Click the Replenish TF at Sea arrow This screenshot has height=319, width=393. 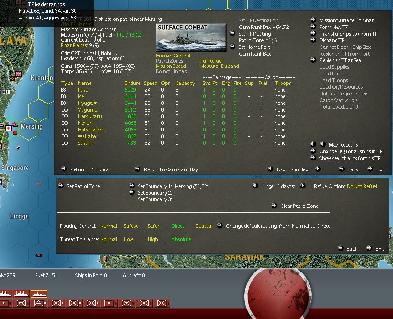pos(313,60)
